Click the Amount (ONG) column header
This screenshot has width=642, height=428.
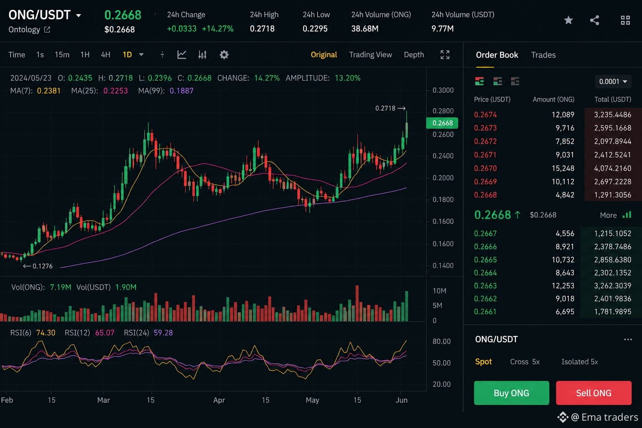pos(553,99)
